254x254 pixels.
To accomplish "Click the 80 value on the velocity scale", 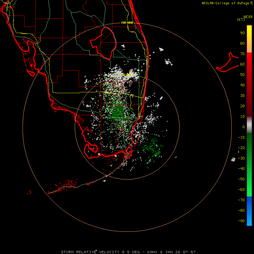I will (242, 43).
